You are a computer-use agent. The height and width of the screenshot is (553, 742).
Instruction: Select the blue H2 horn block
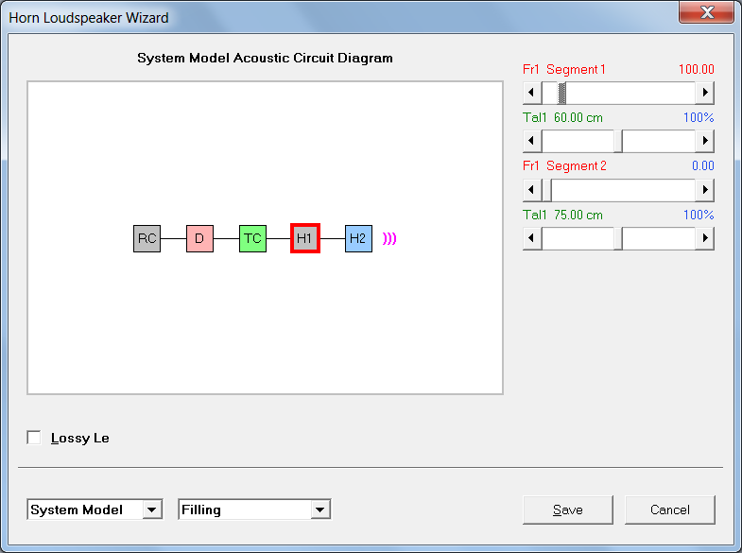click(x=358, y=238)
